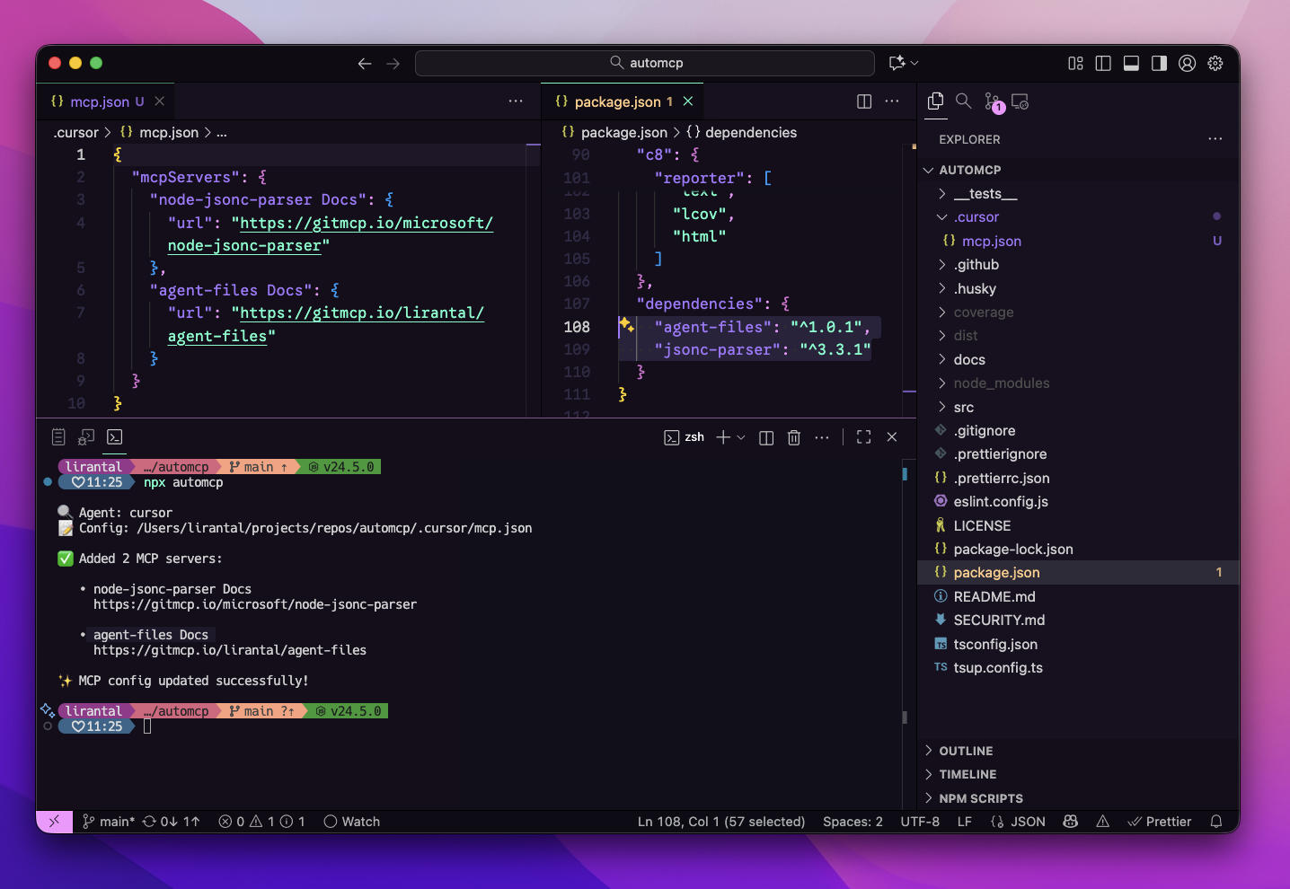Screen dimensions: 1290x889
Task: Open README.md in explorer
Action: point(994,597)
